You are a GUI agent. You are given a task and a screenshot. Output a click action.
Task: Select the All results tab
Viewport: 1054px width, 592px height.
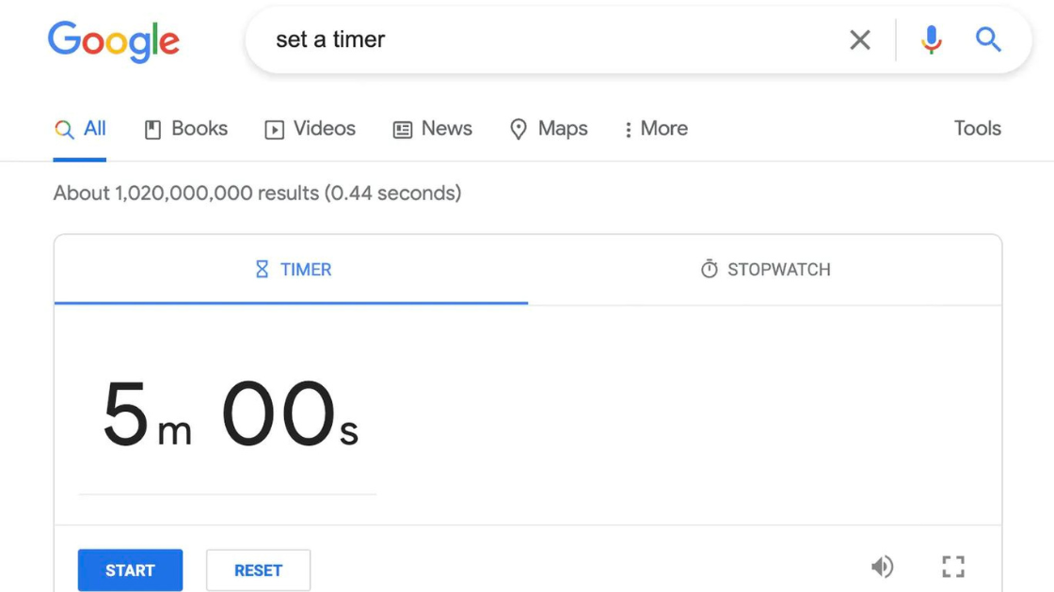click(80, 129)
